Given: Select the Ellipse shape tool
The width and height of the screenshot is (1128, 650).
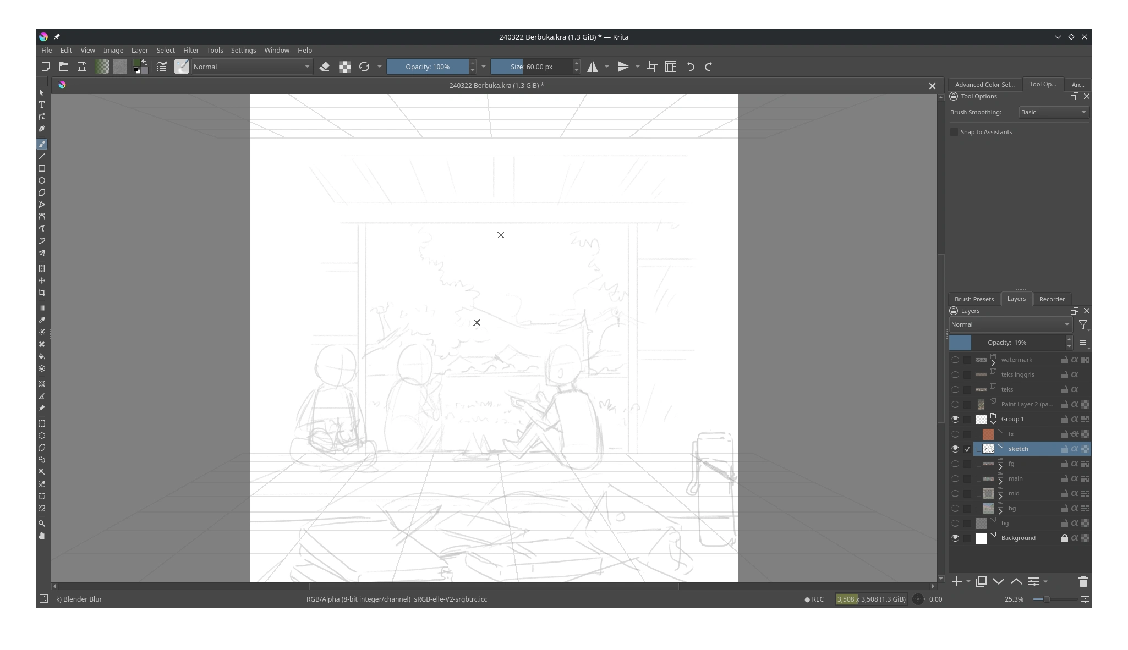Looking at the screenshot, I should click(42, 180).
